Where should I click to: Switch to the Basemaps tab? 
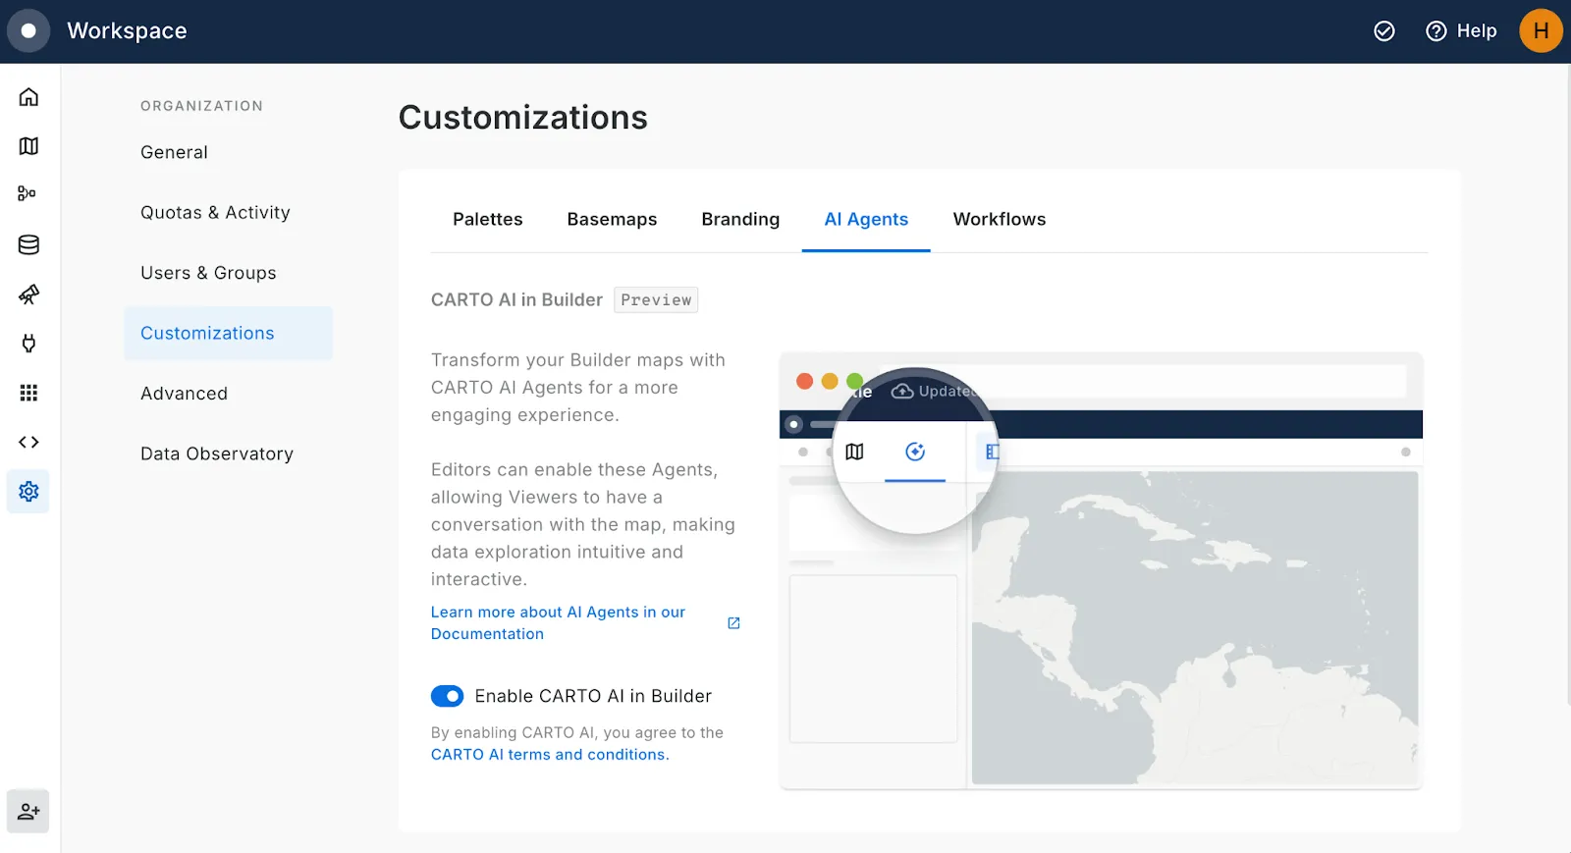[x=612, y=219]
